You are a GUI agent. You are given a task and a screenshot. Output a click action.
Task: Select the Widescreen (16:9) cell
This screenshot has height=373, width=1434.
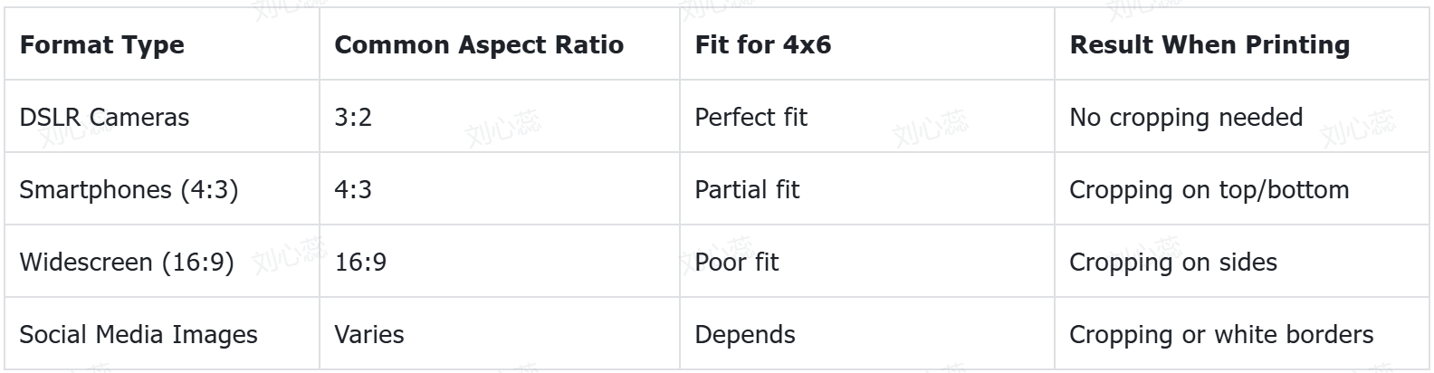(127, 263)
